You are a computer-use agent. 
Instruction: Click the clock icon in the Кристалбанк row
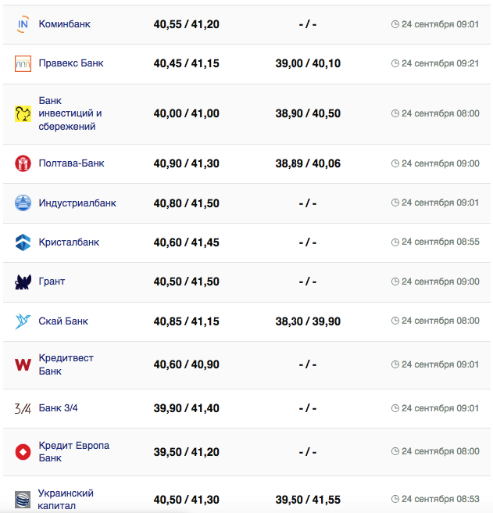coord(395,242)
